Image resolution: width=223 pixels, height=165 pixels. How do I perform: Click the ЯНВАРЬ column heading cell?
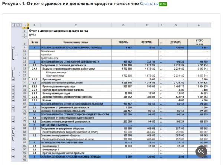coord(123,42)
